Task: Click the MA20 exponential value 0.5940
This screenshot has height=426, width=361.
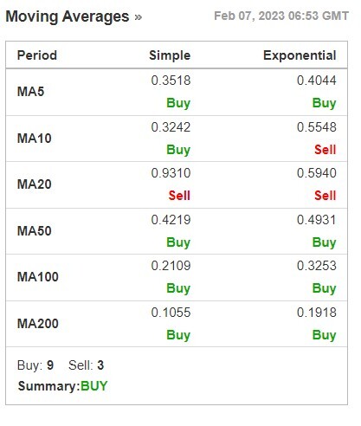Action: [x=317, y=173]
